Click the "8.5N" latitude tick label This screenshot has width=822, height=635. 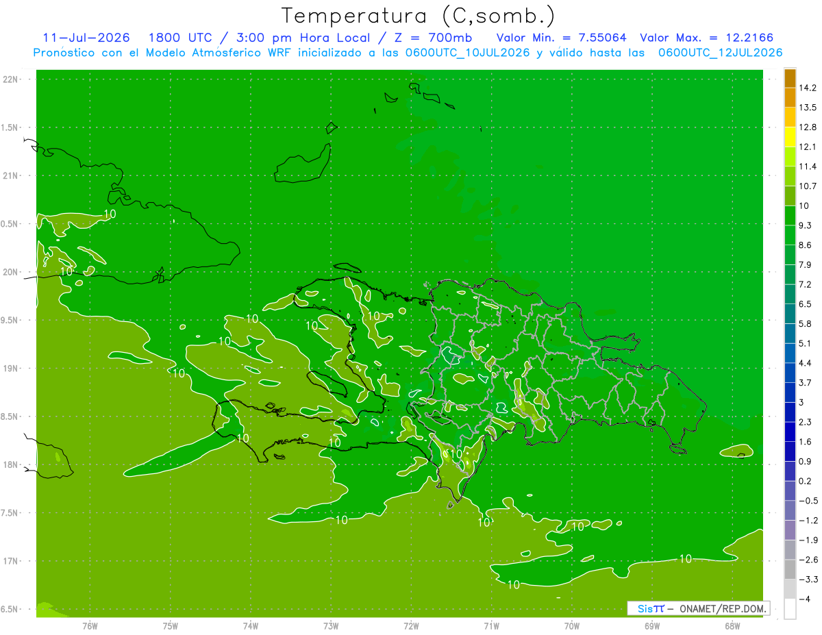(x=10, y=416)
